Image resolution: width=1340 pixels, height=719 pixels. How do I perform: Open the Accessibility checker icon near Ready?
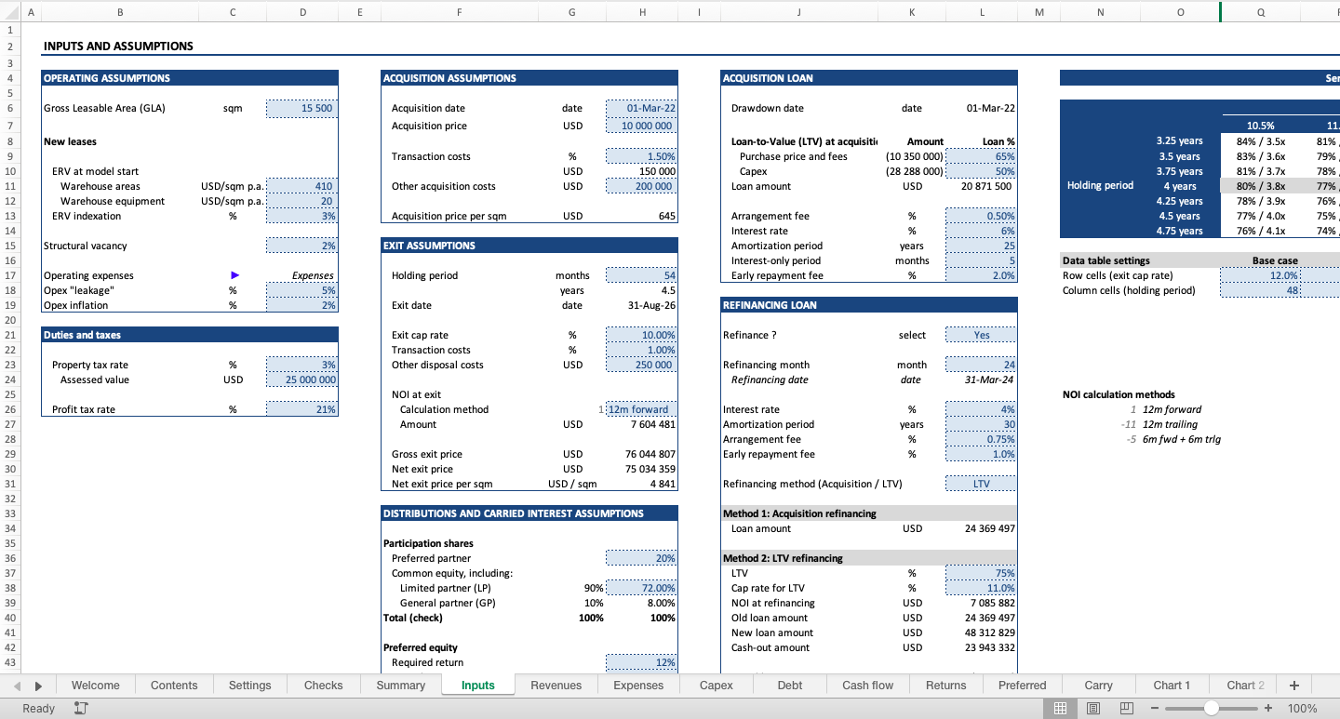(80, 708)
